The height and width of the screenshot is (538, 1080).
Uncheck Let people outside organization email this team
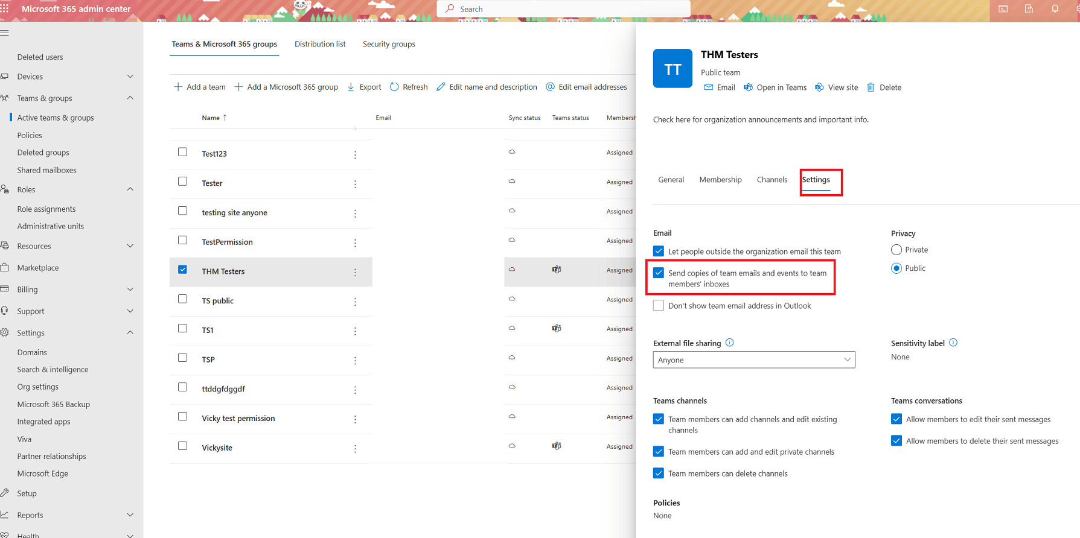[659, 251]
